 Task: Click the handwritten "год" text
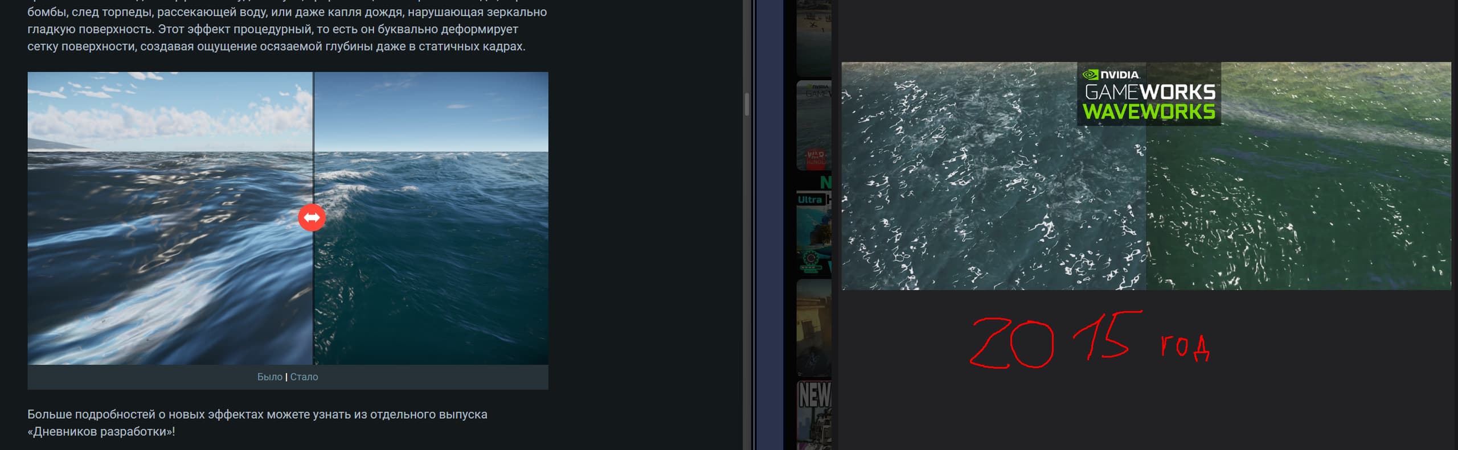point(1185,347)
